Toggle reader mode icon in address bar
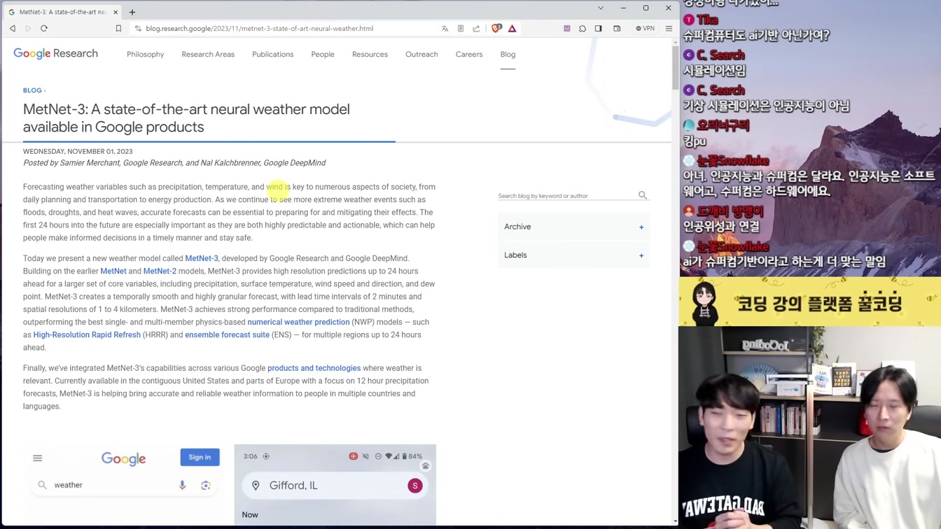 tap(461, 29)
